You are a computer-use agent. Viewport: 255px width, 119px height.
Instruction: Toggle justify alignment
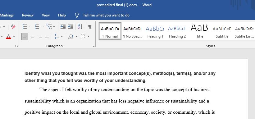(47, 36)
